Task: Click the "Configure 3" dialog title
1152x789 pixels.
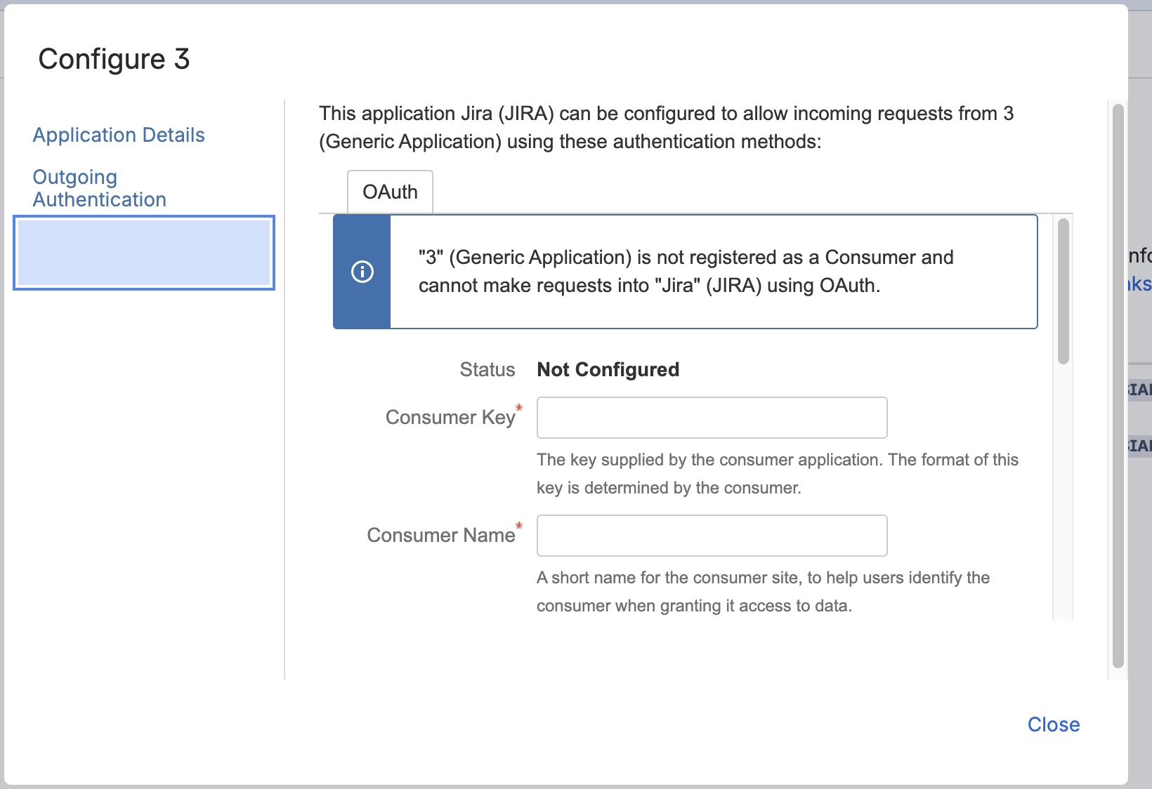Action: click(x=114, y=59)
